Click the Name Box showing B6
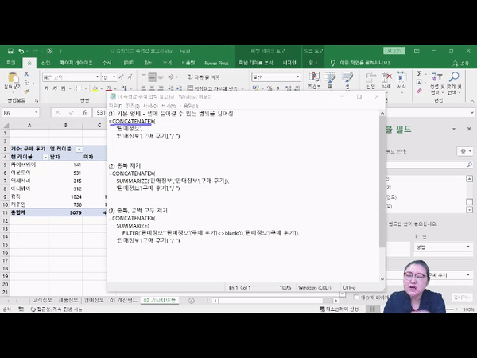The image size is (477, 358). coord(20,113)
